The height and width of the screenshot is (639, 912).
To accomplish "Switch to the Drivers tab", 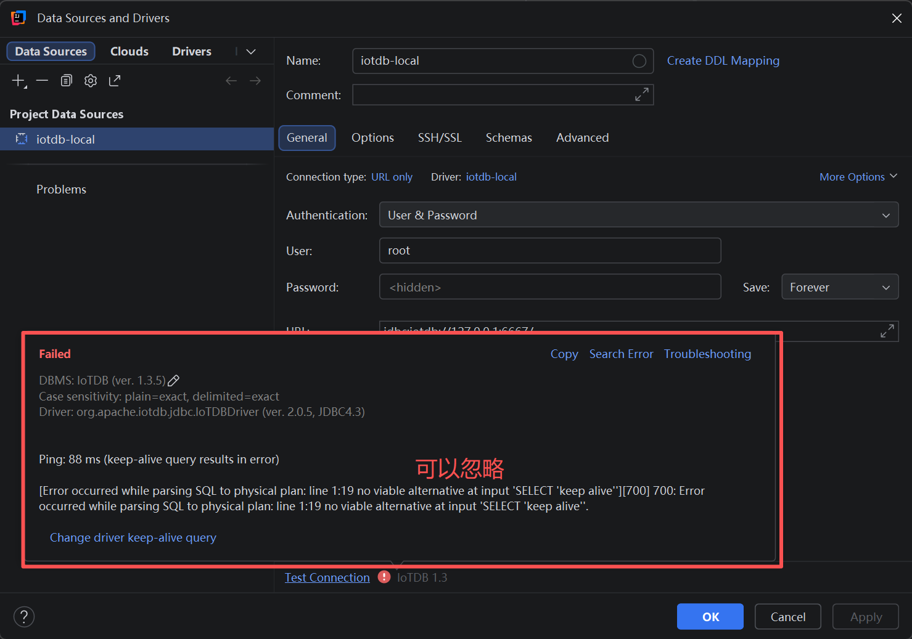I will pos(192,51).
